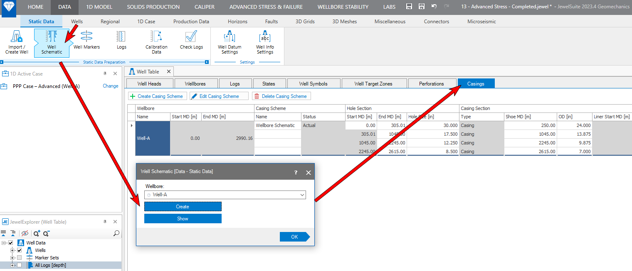The image size is (632, 271).
Task: Click the Edit Casing Scheme button
Action: point(219,96)
